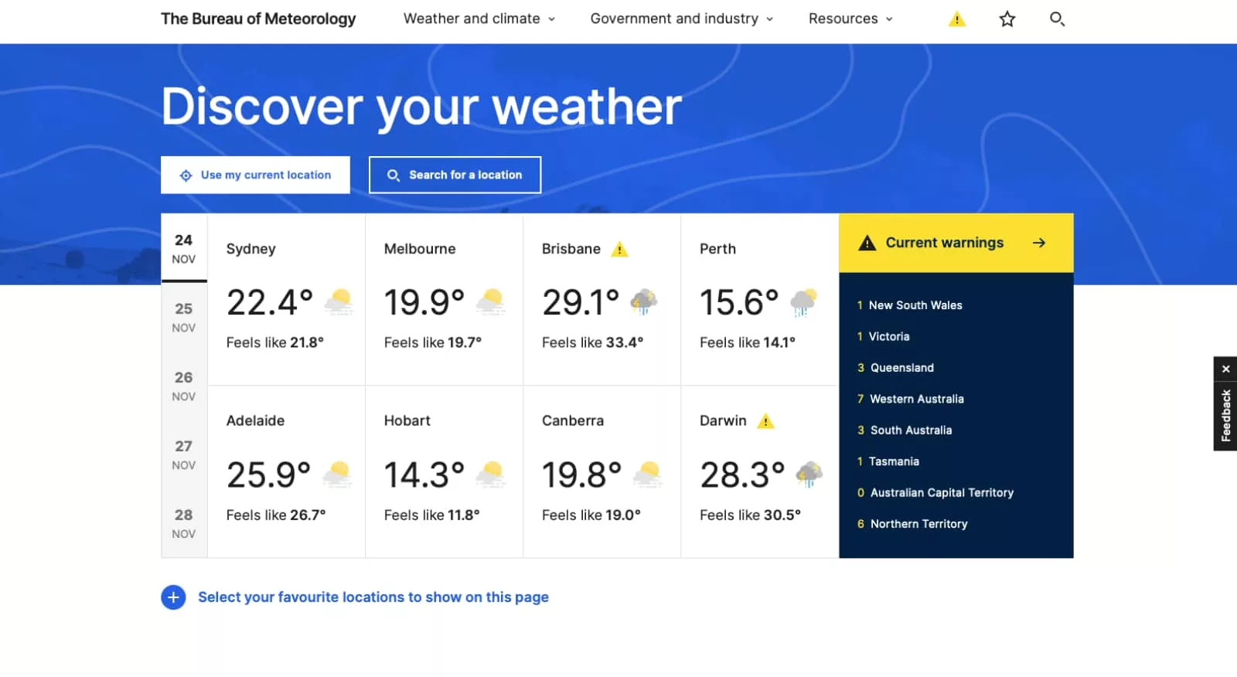Click the warning icon next to Brisbane

tap(619, 250)
